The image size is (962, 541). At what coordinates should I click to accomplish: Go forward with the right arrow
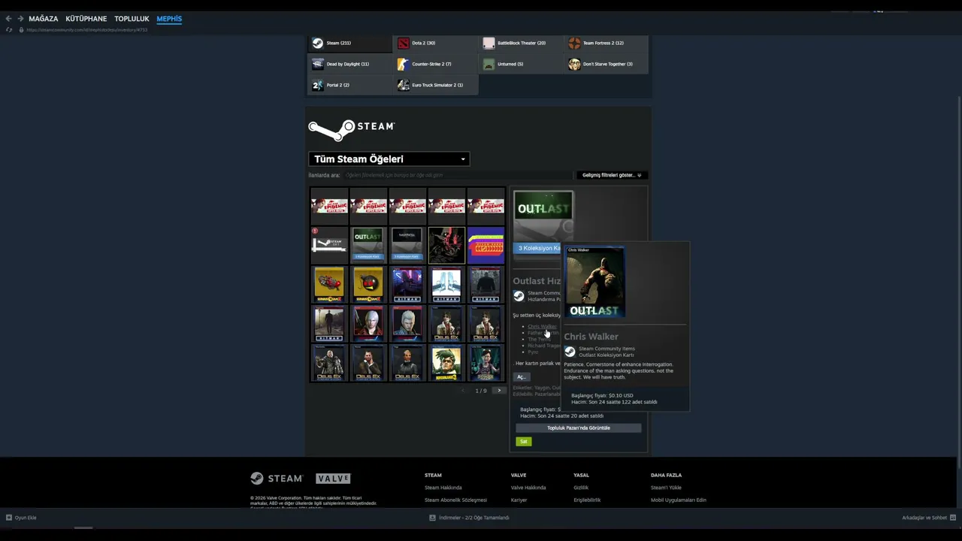pos(20,19)
